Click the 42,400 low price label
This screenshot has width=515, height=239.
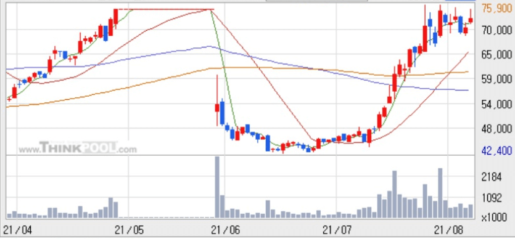(496, 151)
